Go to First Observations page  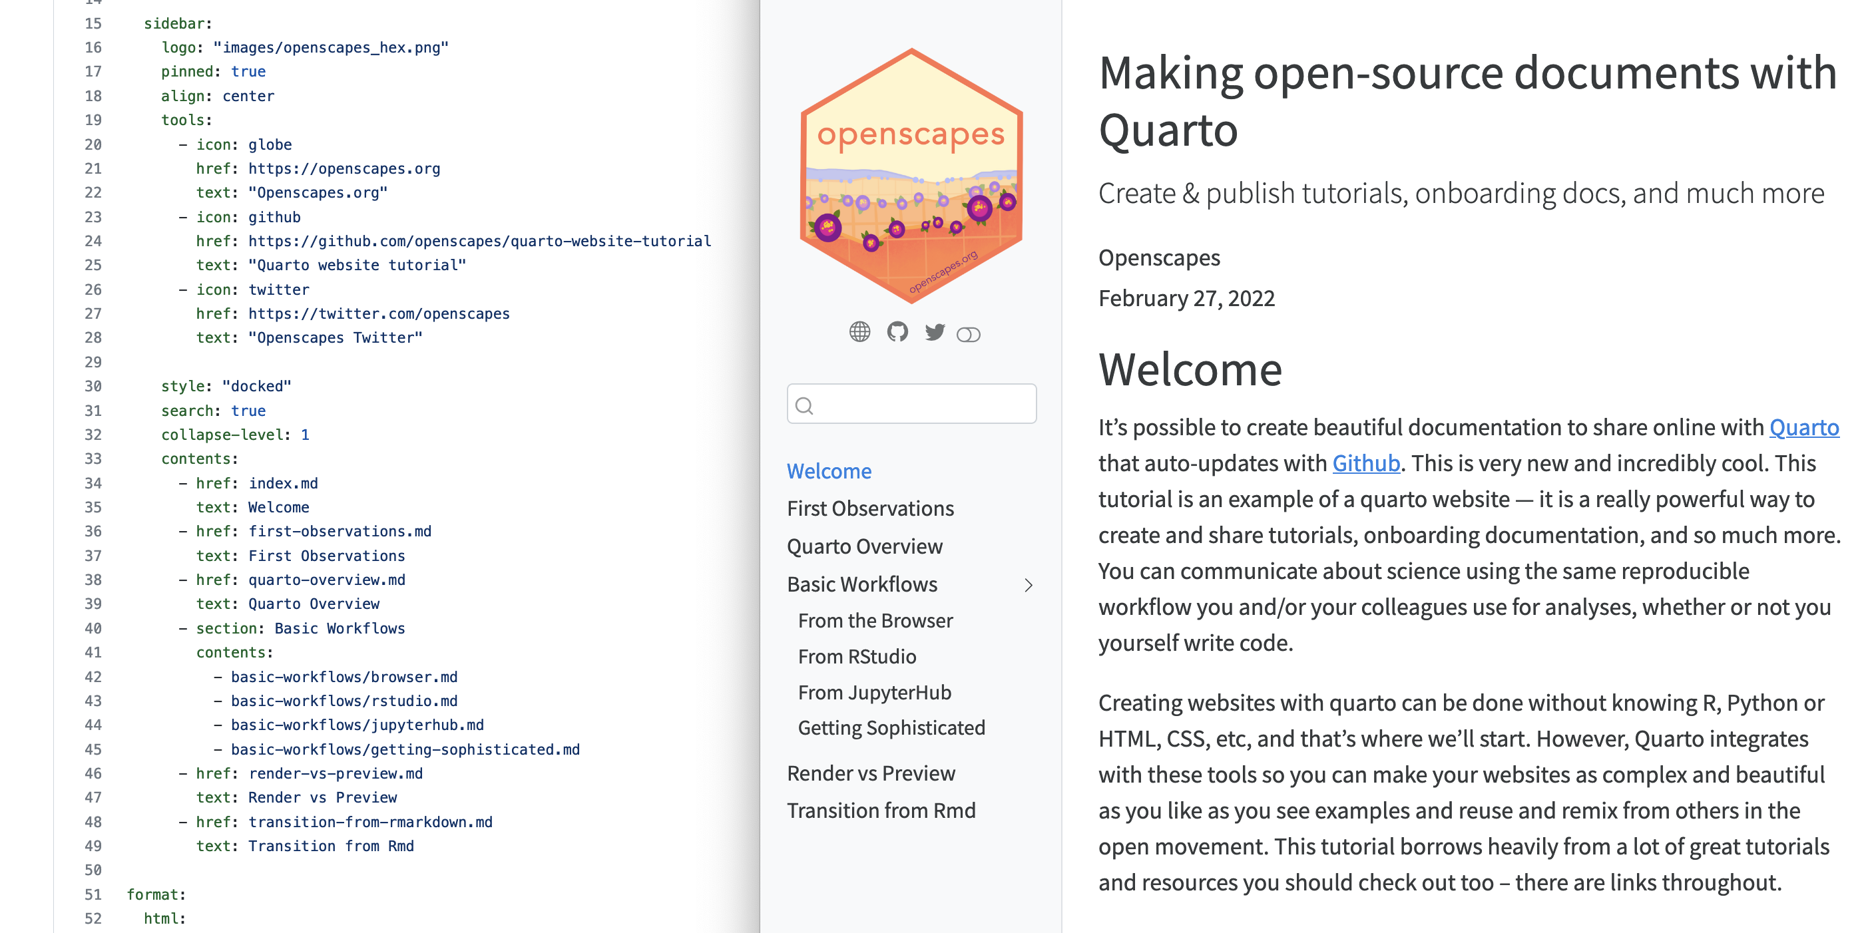pos(870,508)
